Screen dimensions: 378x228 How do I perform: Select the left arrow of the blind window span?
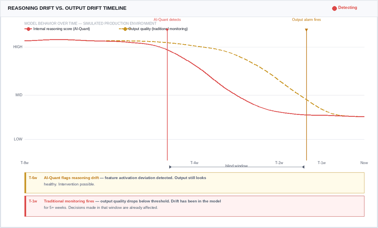tap(170, 167)
